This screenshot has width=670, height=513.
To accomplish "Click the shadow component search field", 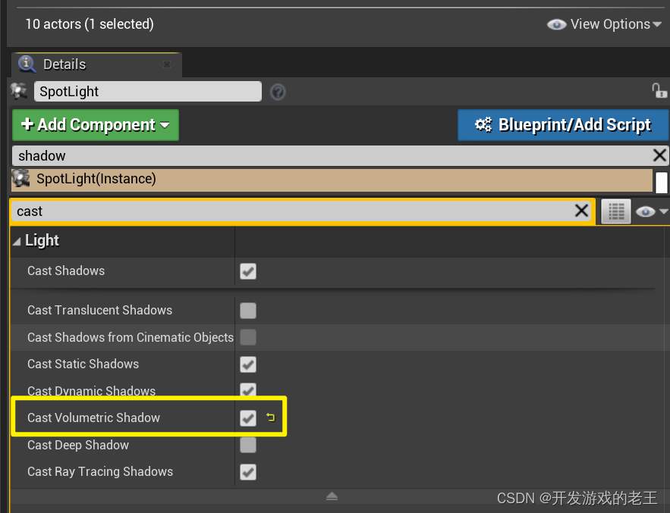I will pos(333,156).
